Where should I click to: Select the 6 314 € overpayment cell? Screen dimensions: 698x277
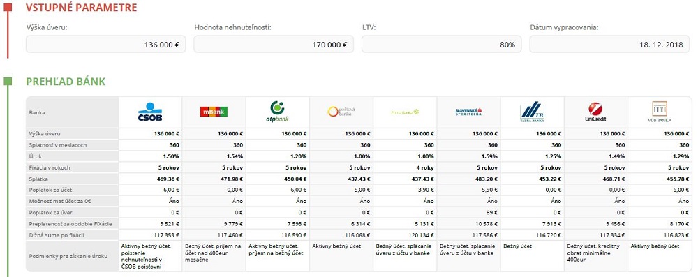point(341,224)
